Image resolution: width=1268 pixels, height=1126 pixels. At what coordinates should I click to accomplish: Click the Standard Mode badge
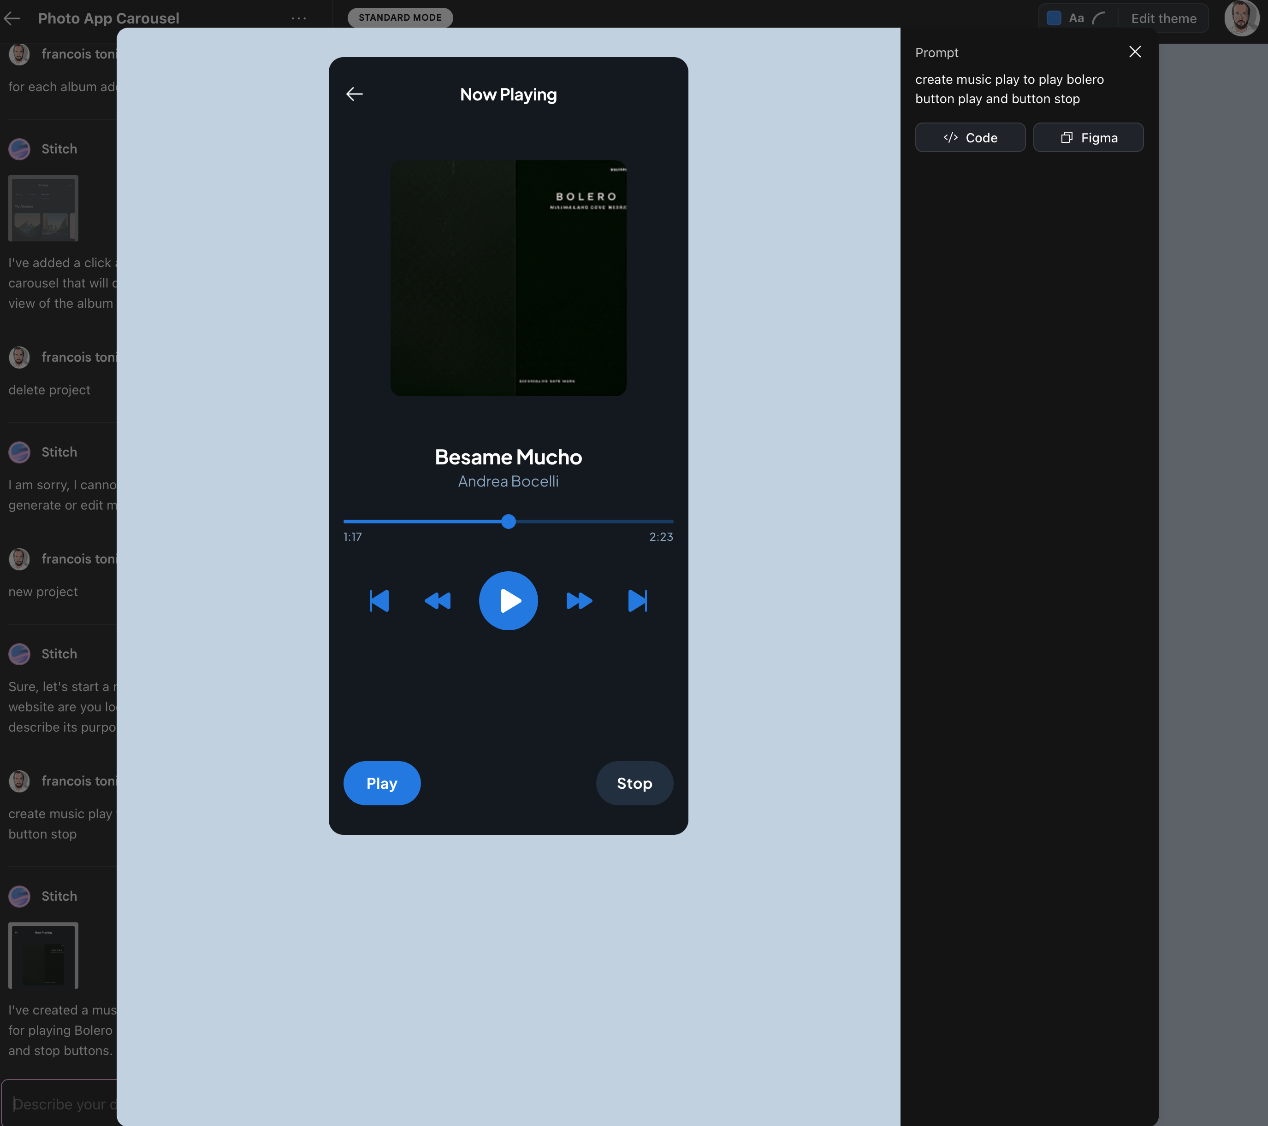click(400, 18)
